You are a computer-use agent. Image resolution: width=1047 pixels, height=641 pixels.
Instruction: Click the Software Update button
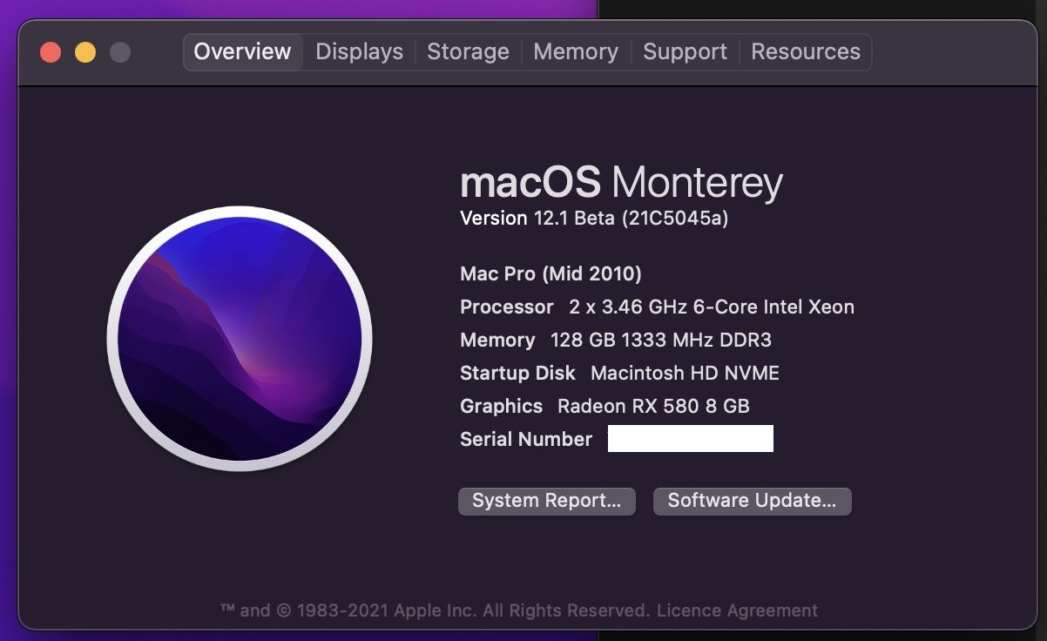pos(752,501)
